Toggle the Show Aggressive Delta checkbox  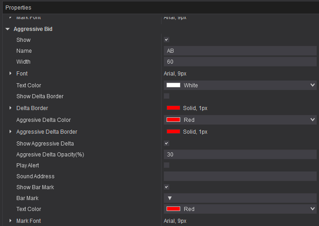[167, 143]
